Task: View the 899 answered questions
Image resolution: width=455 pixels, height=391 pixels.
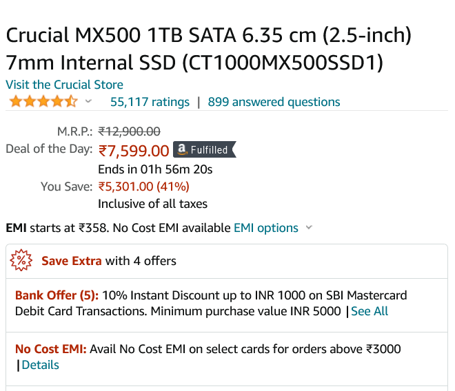Action: (x=274, y=102)
